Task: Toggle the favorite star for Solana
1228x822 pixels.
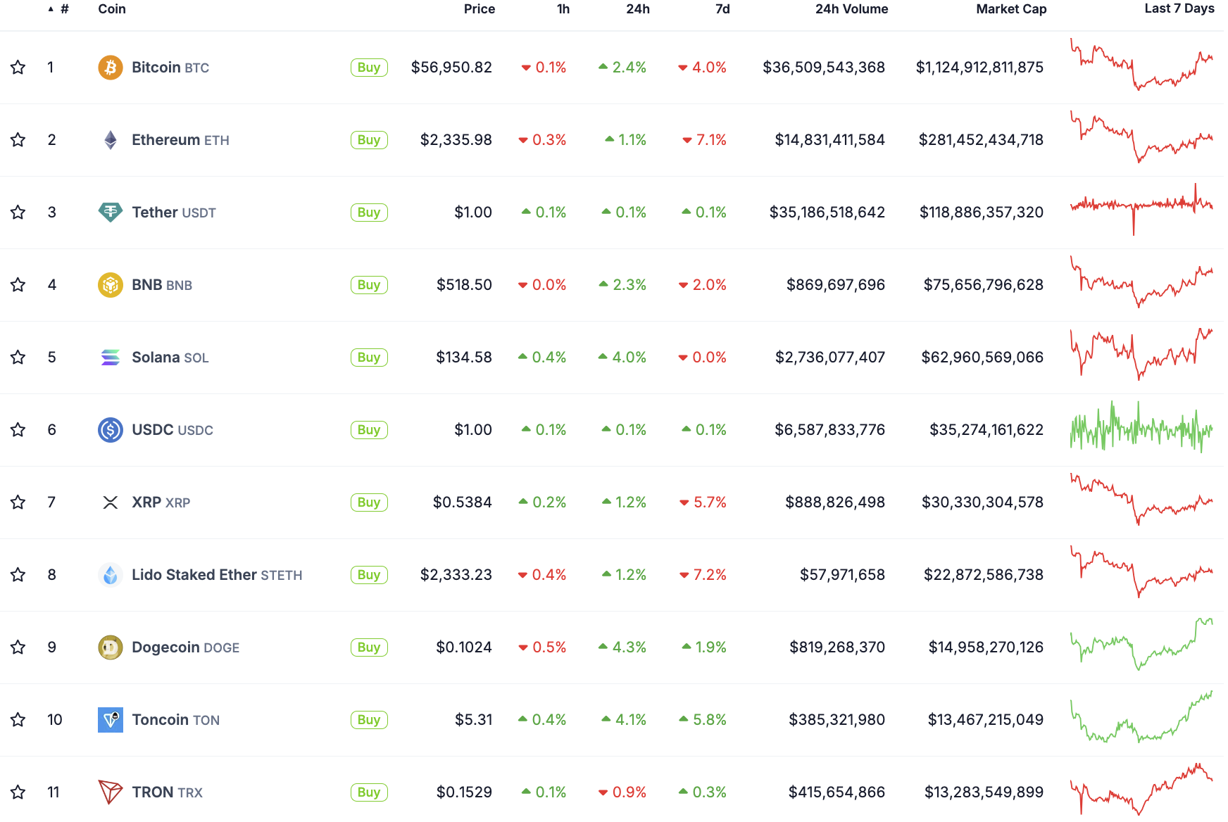Action: 18,358
